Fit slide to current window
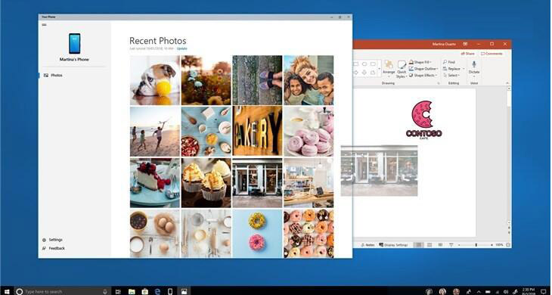The width and height of the screenshot is (552, 295). [x=507, y=244]
